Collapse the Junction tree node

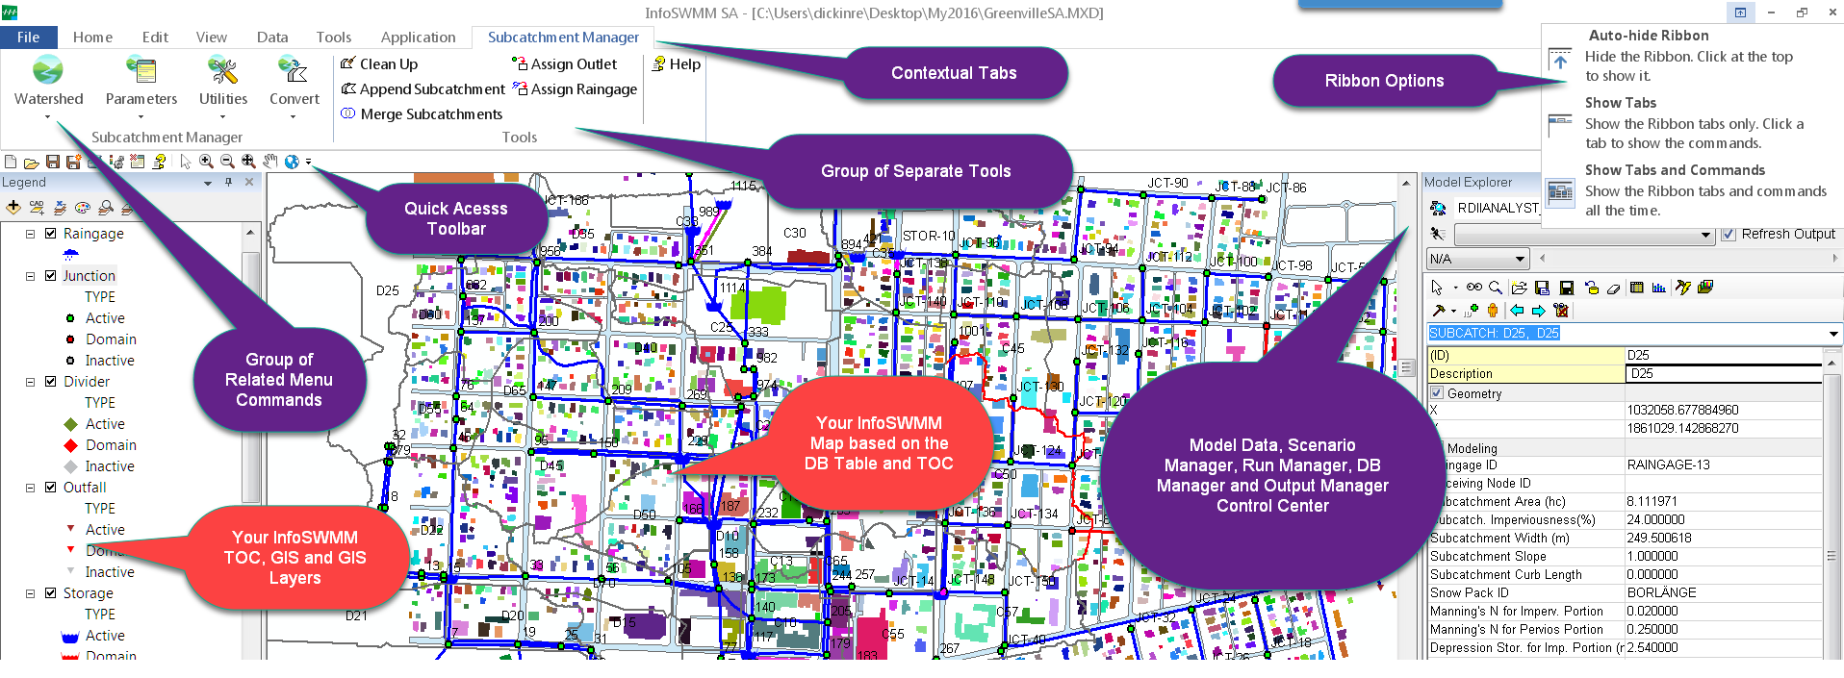coord(30,275)
